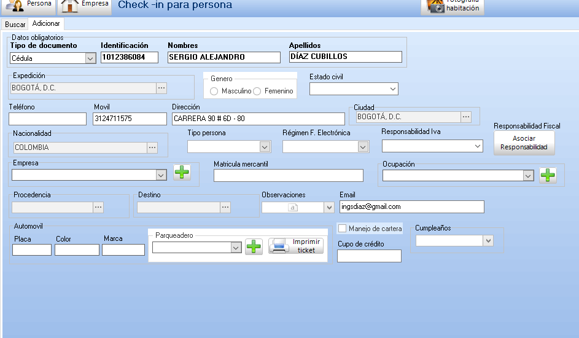This screenshot has height=338, width=579.
Task: Browse Nacionalidad with ellipsis button
Action: click(x=152, y=147)
